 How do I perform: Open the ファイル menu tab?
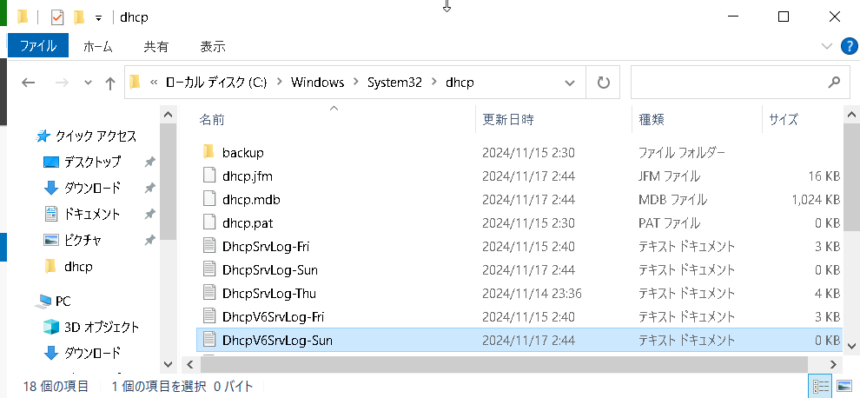(x=38, y=46)
